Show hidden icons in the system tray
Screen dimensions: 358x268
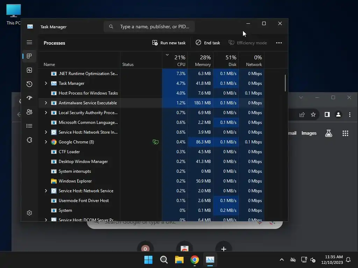tap(282, 260)
